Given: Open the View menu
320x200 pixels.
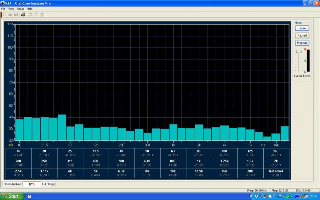Looking at the screenshot, I should pyautogui.click(x=11, y=9).
